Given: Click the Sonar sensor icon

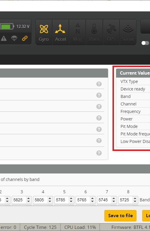Looking at the screenshot, I should tap(128, 32).
